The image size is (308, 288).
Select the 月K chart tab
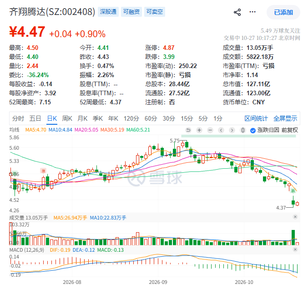click(82, 118)
